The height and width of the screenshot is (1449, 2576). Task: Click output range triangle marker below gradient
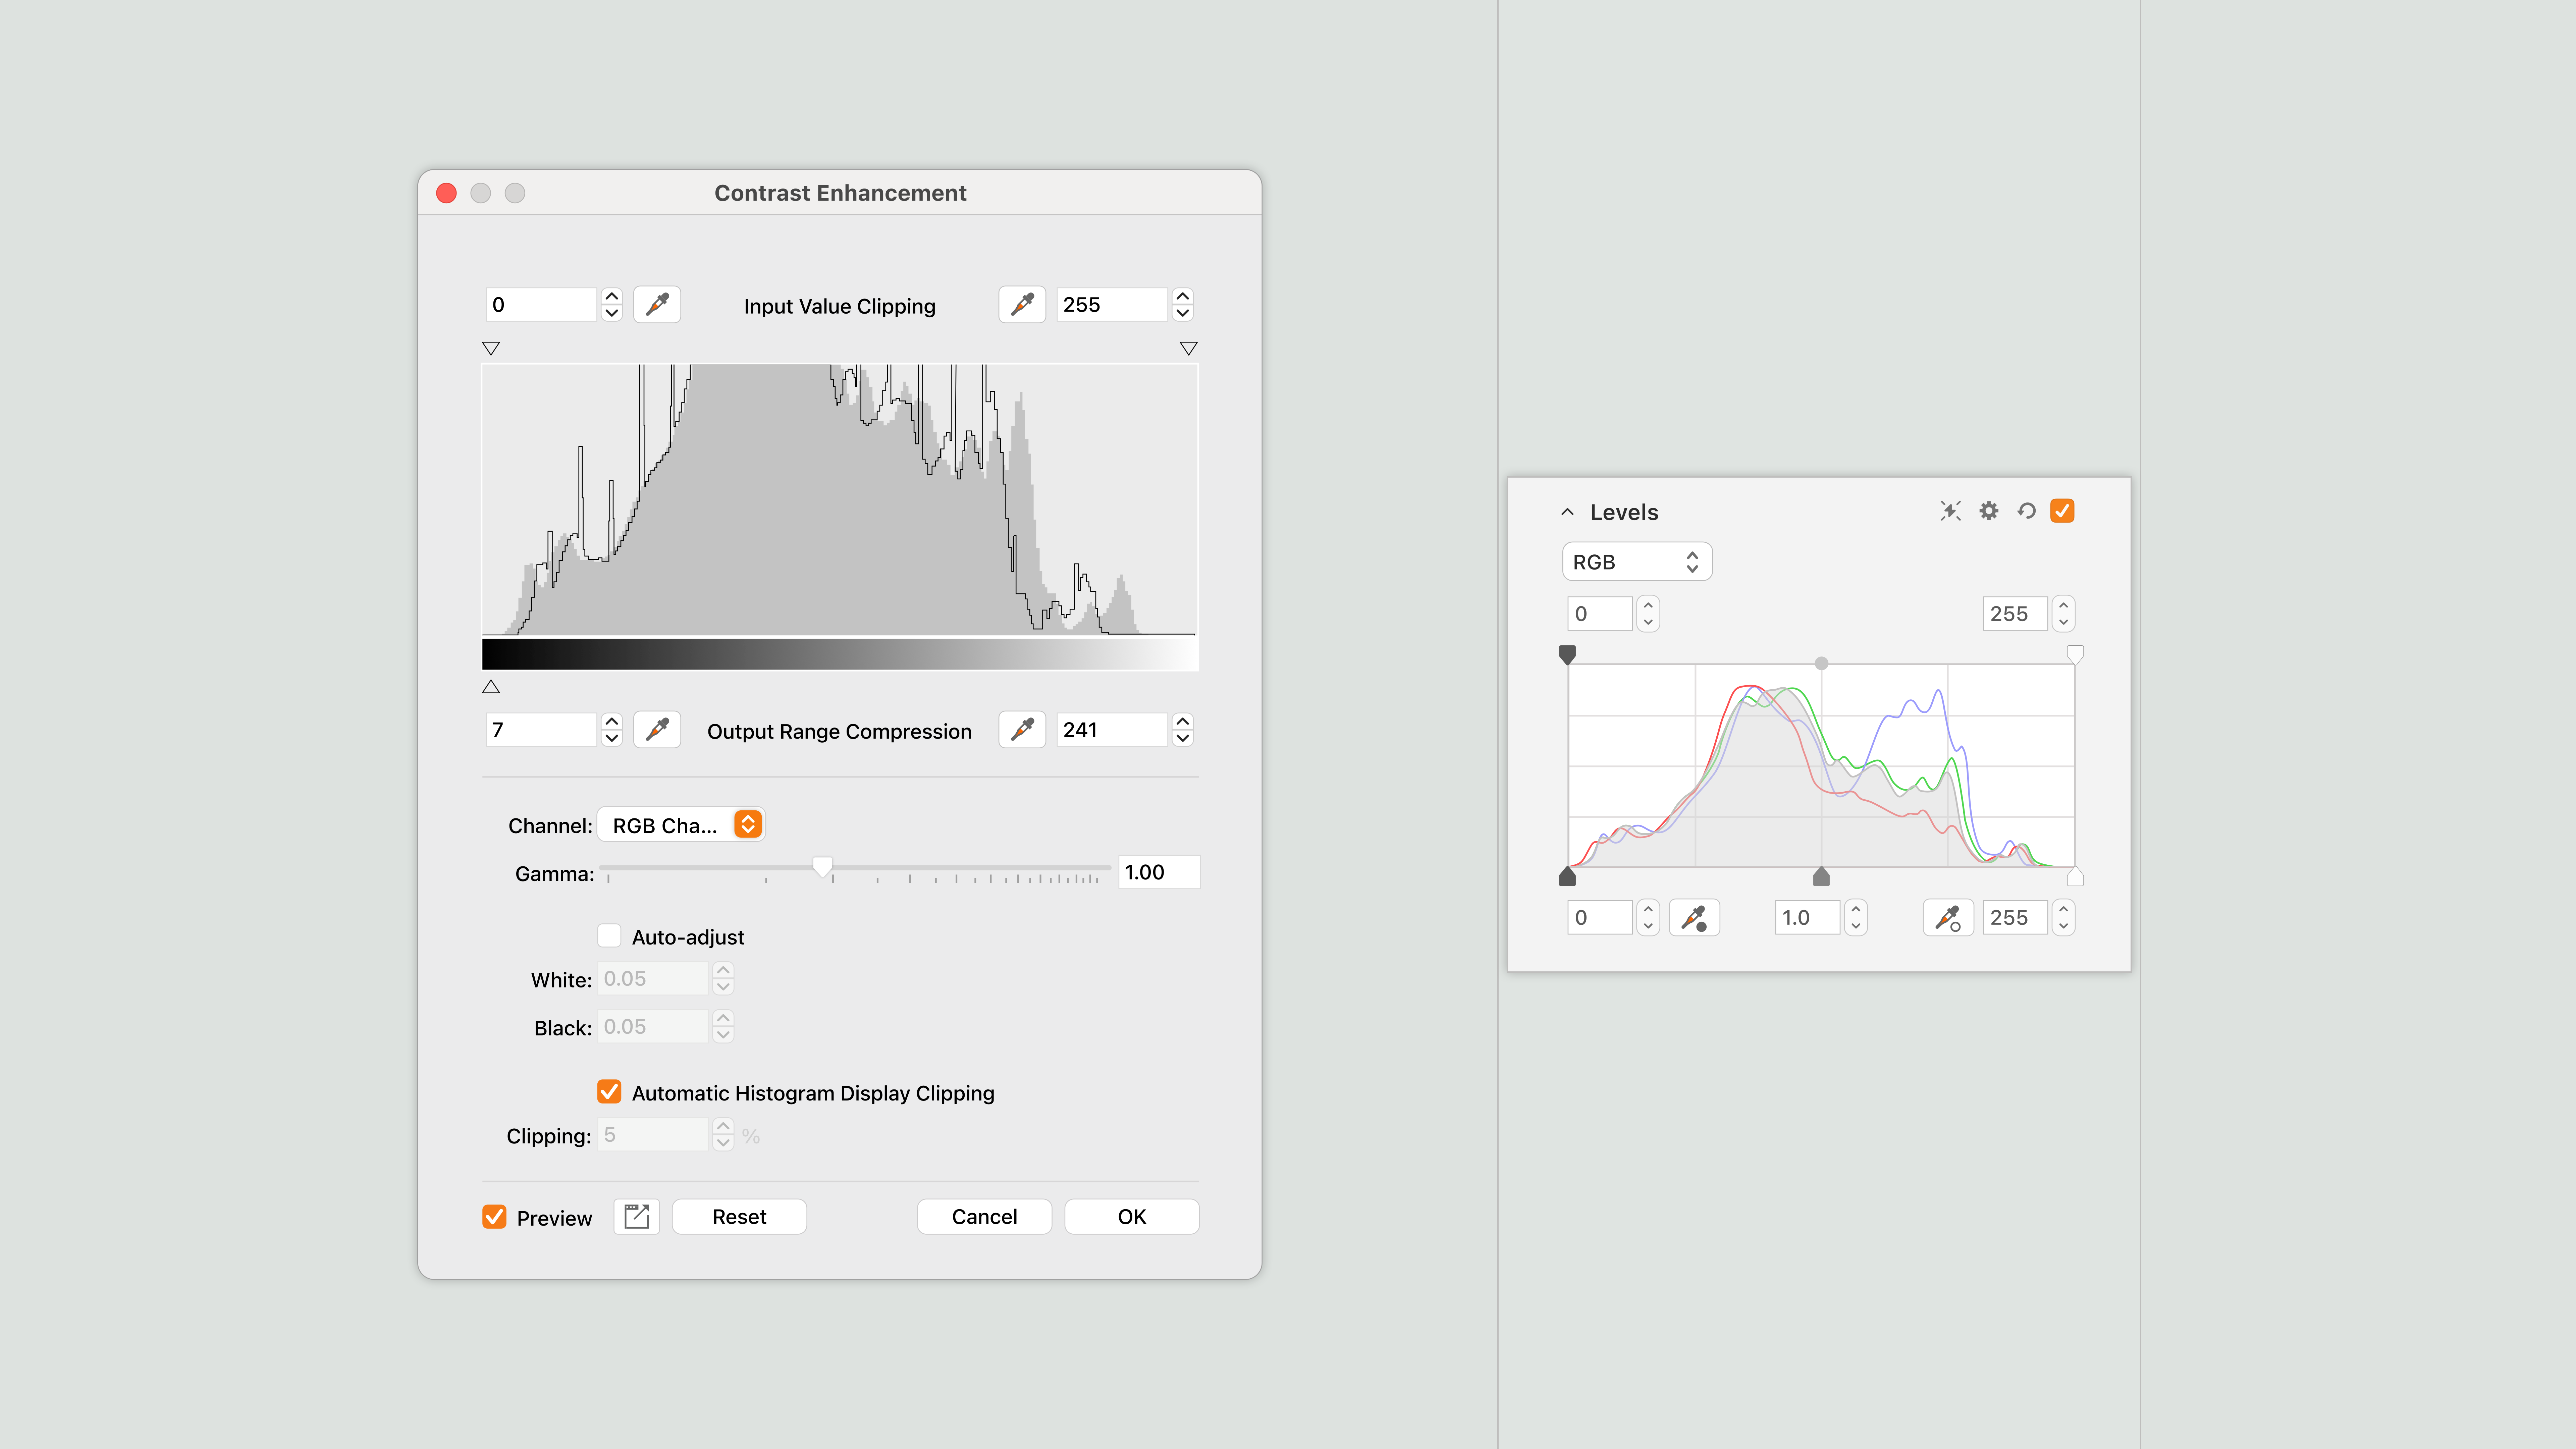491,687
